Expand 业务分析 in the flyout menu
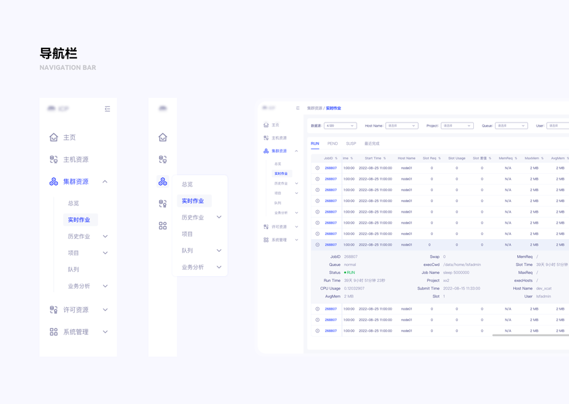569x404 pixels. (219, 267)
